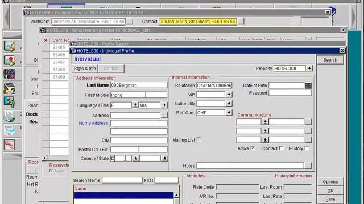Select confirmation number 93466 in rooming list
The width and height of the screenshot is (364, 204).
(59, 55)
